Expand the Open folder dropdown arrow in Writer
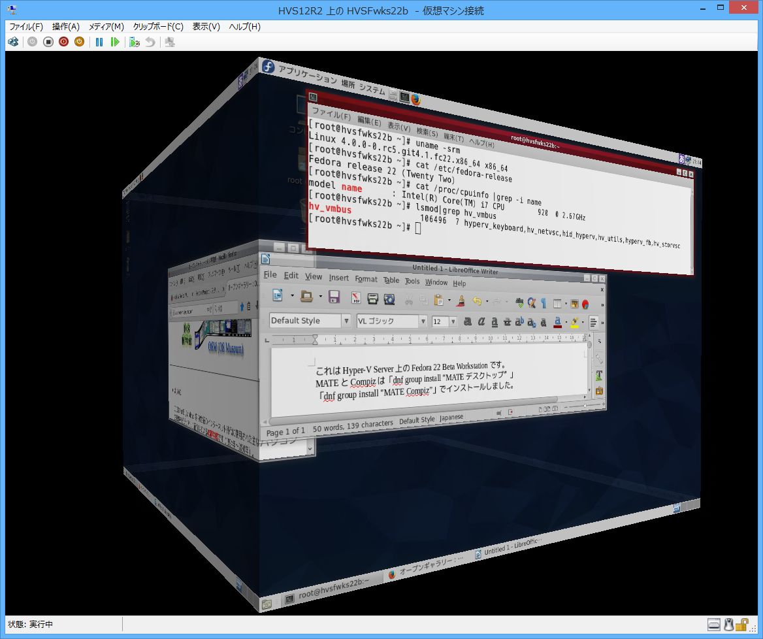The height and width of the screenshot is (639, 763). point(320,296)
